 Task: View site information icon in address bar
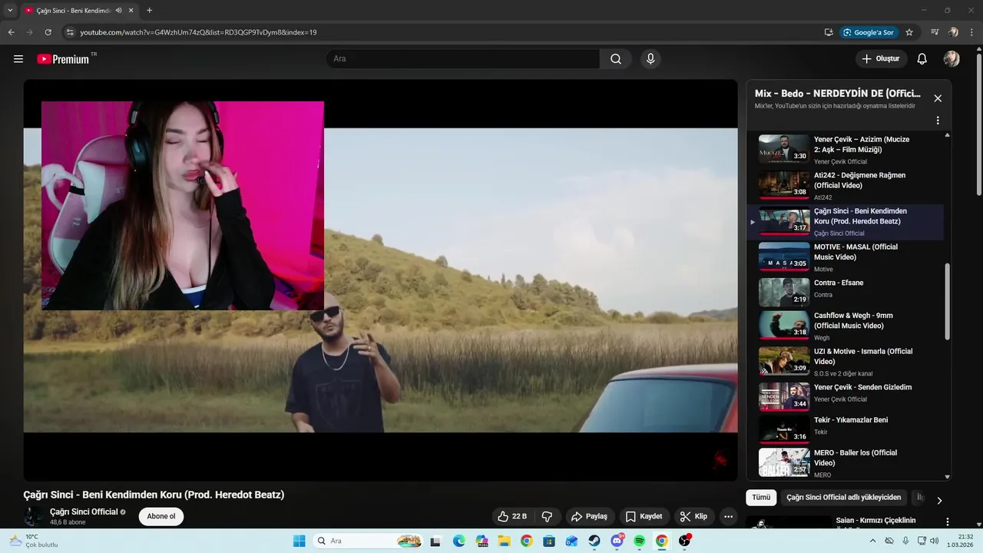click(x=70, y=32)
